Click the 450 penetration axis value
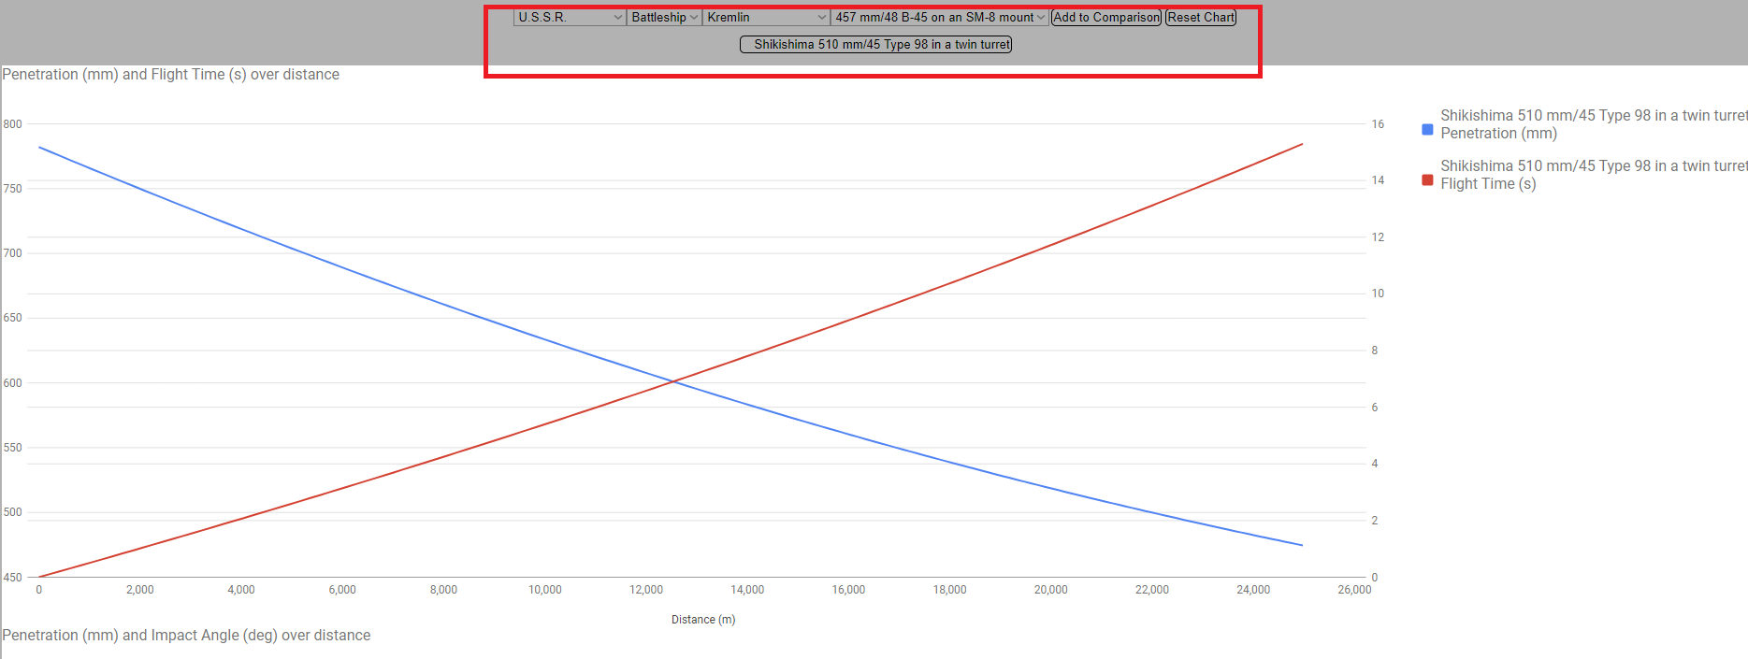 [12, 578]
